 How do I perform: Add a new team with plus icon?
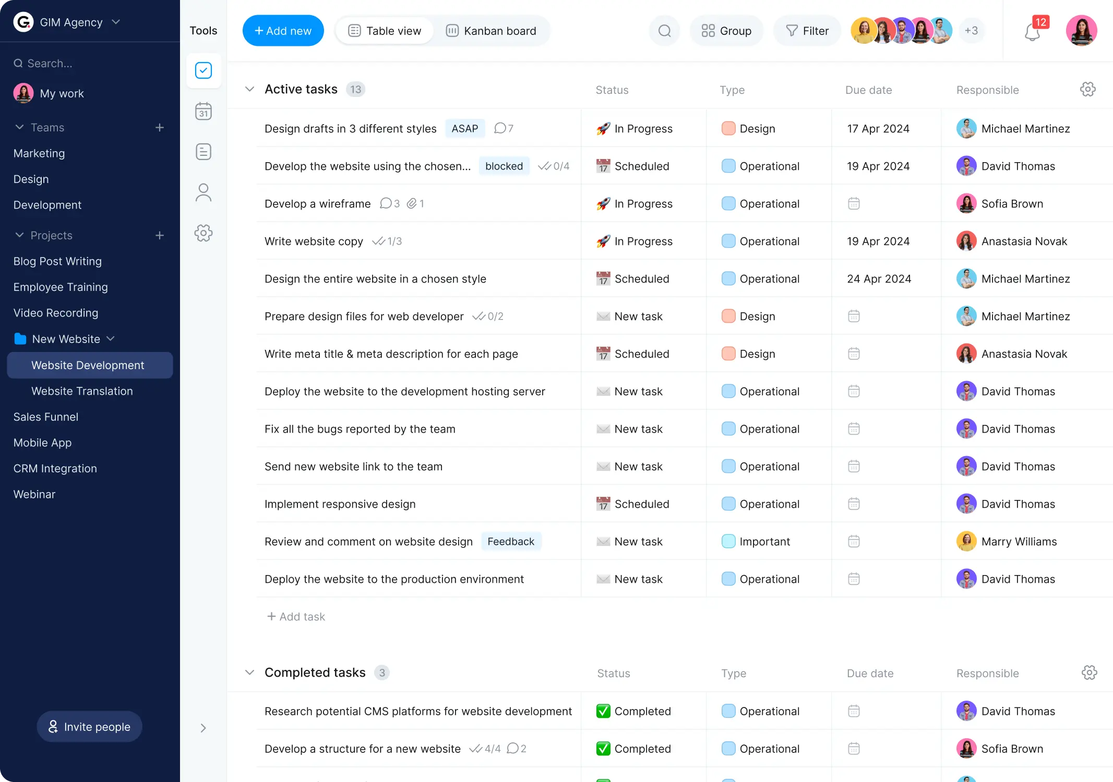pyautogui.click(x=160, y=128)
